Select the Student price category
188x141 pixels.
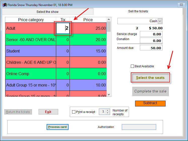coord(31,51)
